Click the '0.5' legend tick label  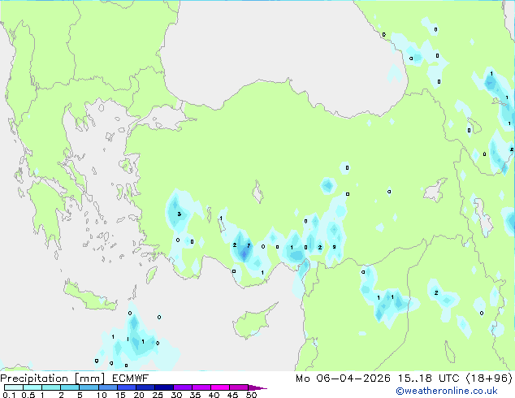click(x=28, y=395)
